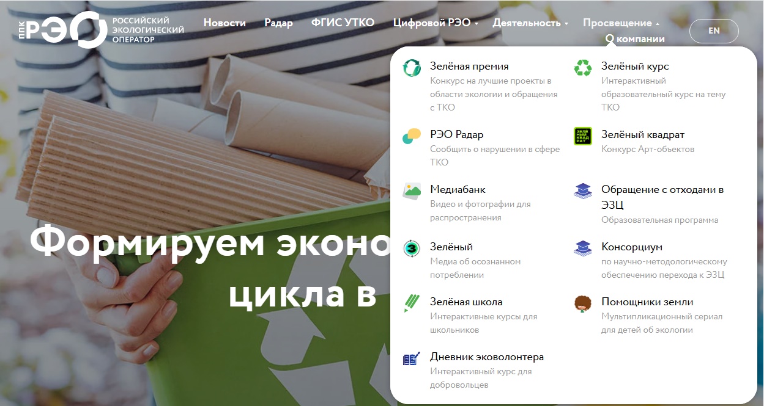
Task: Open the Зелёный media link title
Action: [451, 247]
